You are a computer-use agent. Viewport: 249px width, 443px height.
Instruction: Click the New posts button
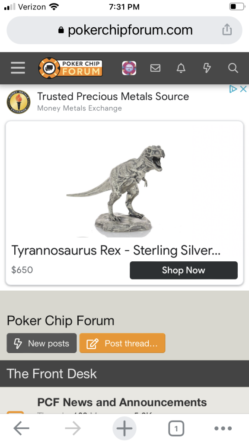pyautogui.click(x=42, y=343)
